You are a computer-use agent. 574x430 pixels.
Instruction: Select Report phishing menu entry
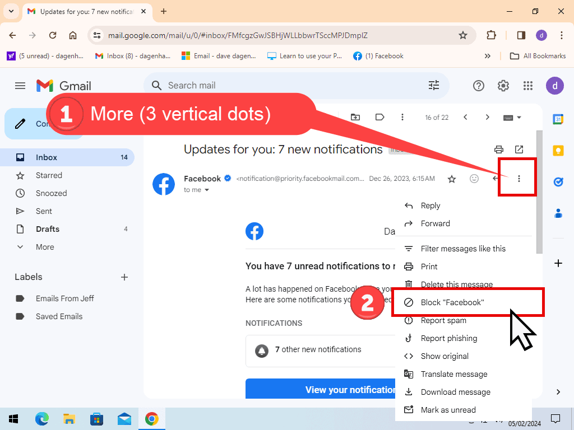tap(448, 338)
